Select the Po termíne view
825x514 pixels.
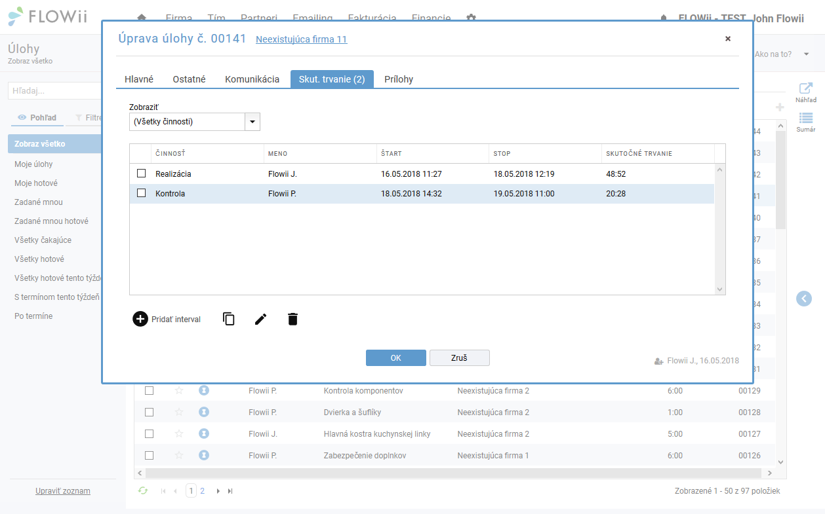pyautogui.click(x=33, y=316)
